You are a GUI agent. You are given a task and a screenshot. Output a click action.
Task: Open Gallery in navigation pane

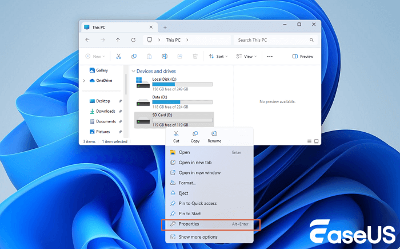(x=99, y=70)
